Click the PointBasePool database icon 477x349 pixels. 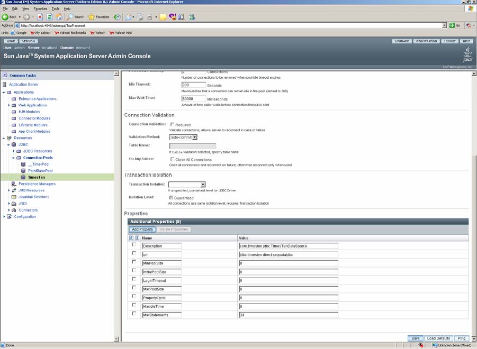pos(23,171)
